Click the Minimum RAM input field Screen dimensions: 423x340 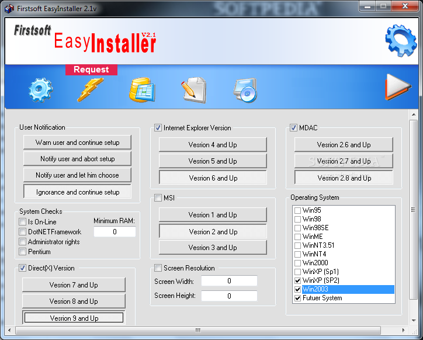point(115,232)
